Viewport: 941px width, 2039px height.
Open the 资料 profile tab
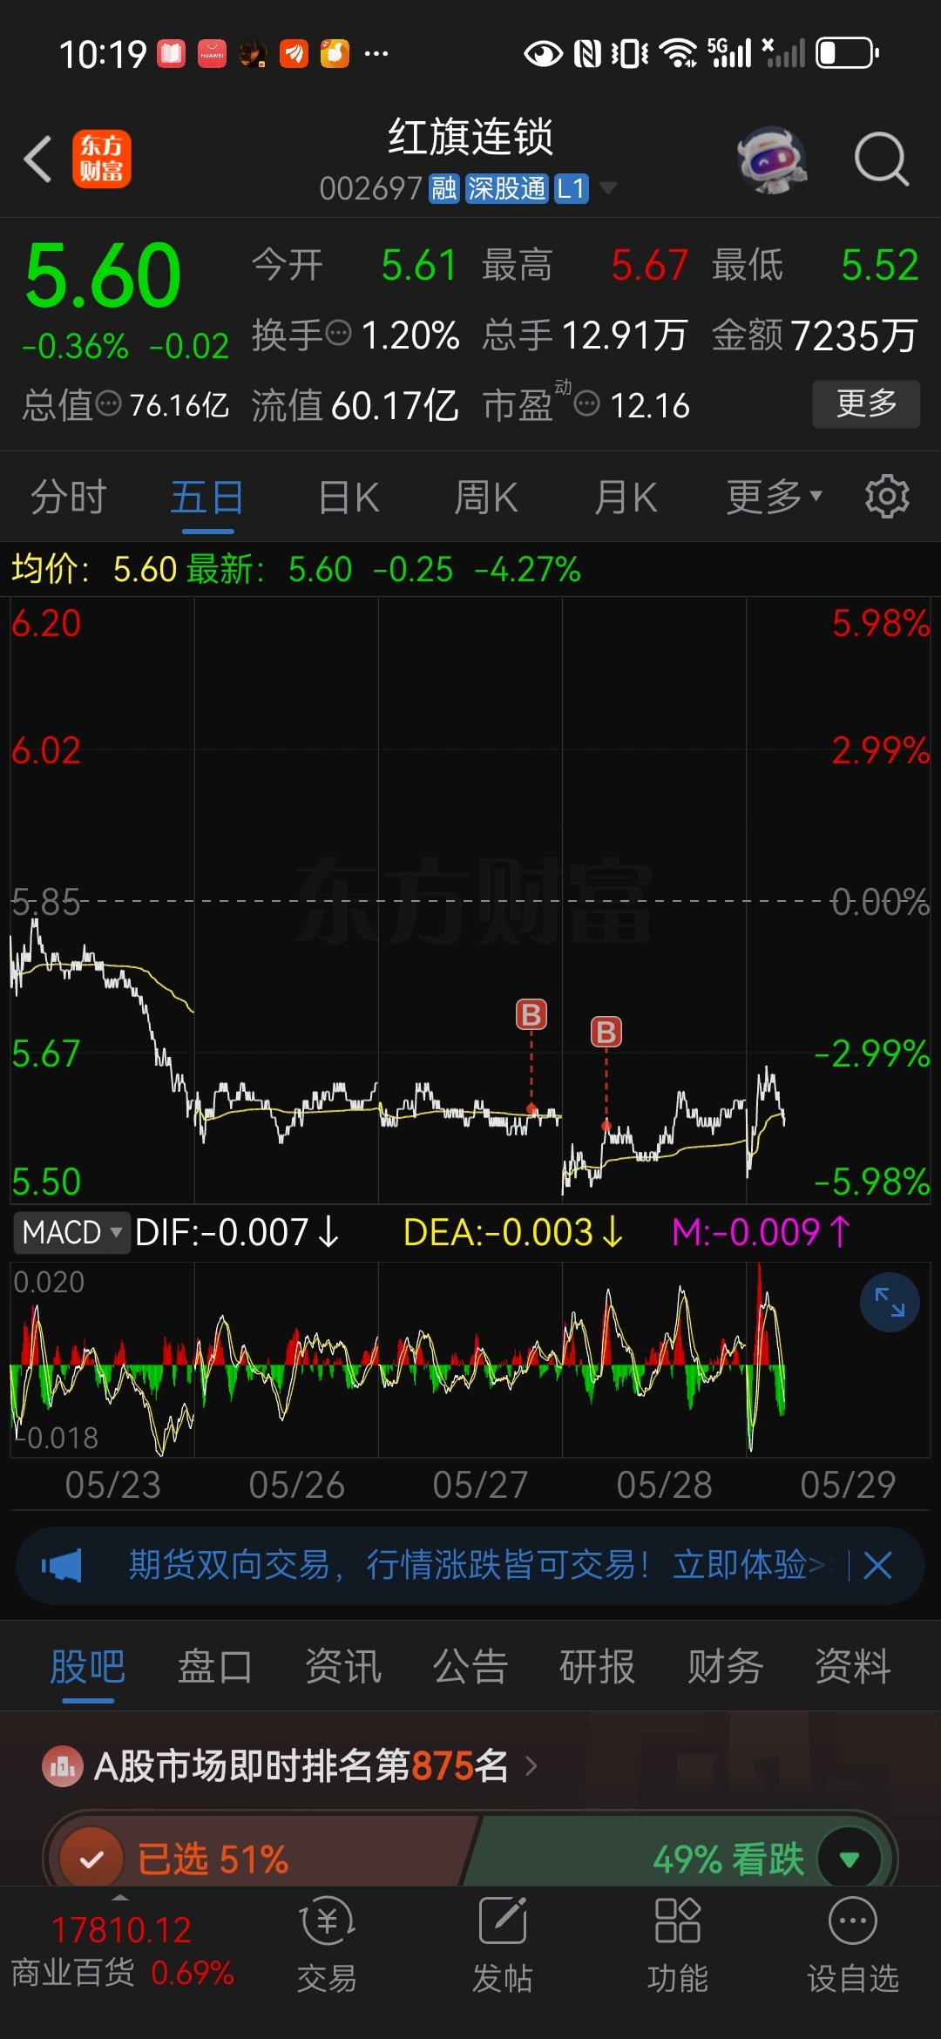852,1667
